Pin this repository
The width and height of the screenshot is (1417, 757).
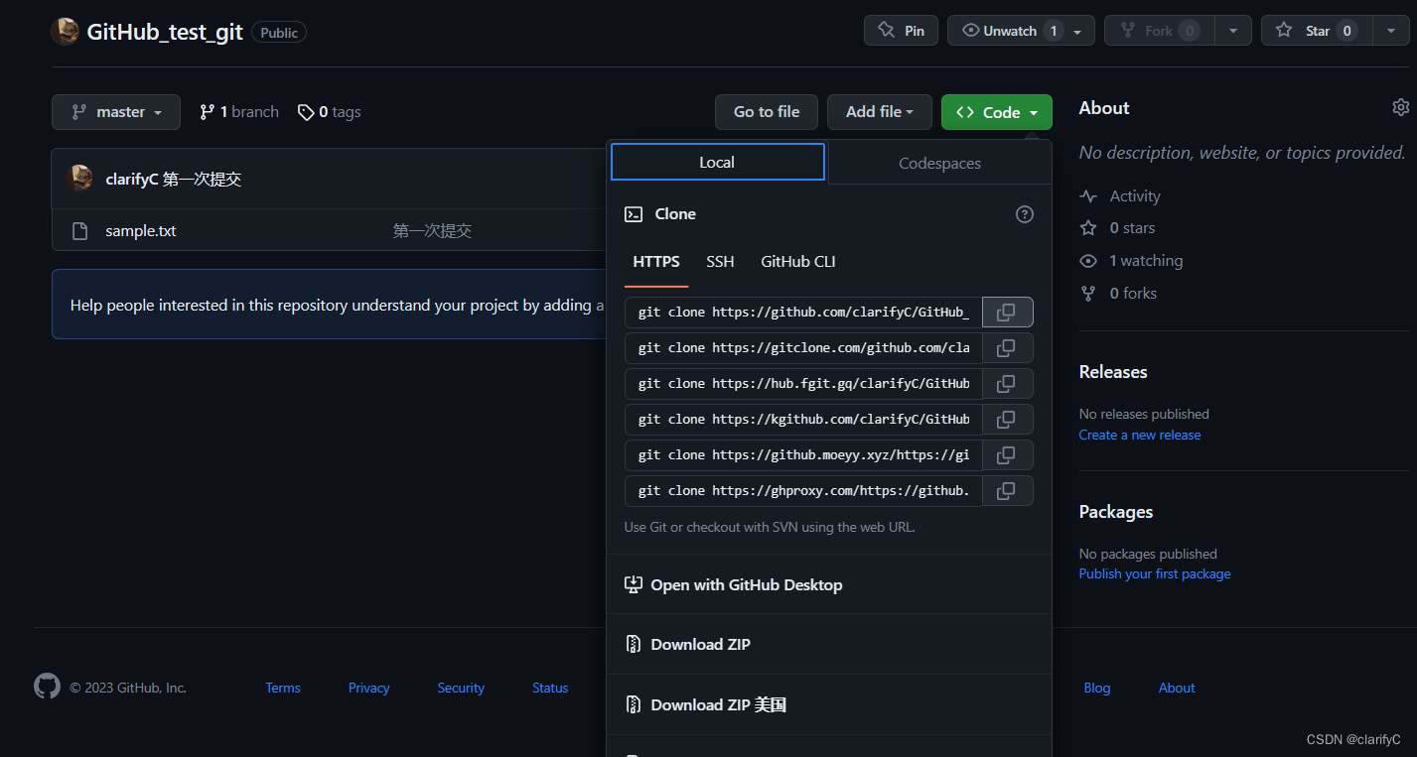902,31
